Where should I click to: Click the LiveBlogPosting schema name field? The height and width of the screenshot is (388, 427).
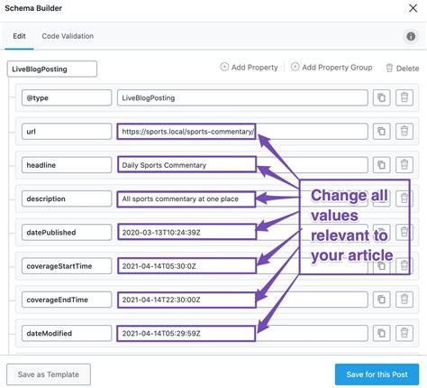pyautogui.click(x=52, y=69)
